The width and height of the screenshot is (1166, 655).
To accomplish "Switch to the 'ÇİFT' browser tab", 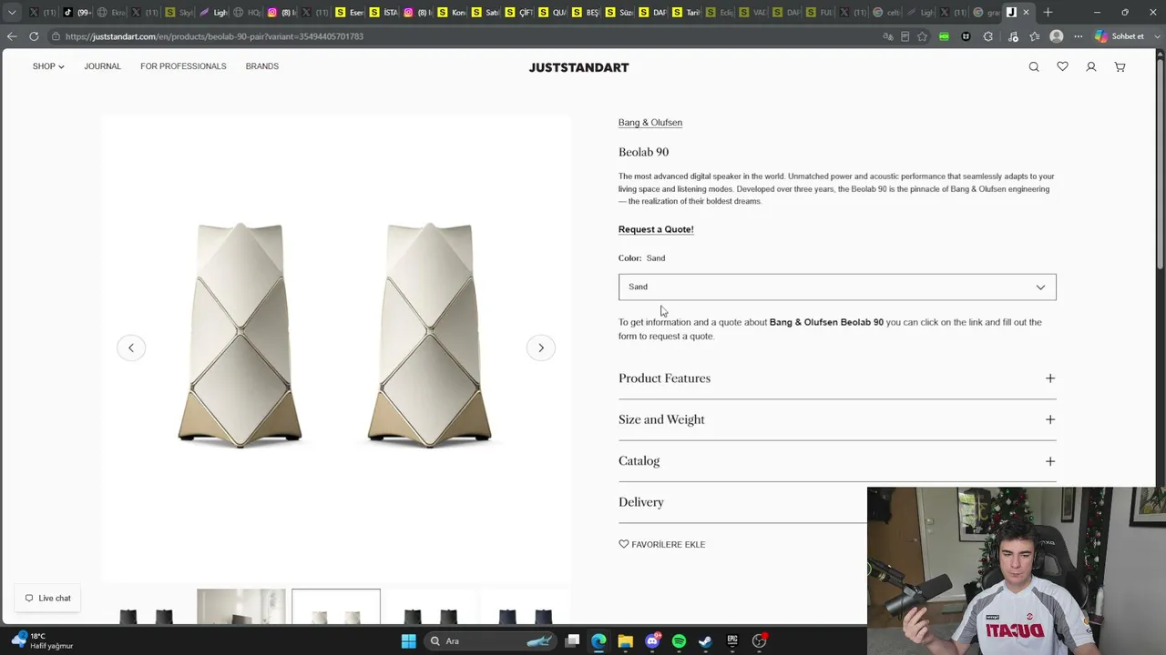I will (x=519, y=12).
